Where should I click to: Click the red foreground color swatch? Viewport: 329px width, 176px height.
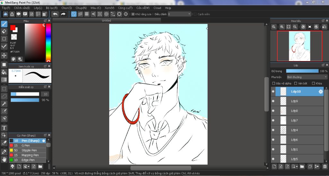point(13,28)
